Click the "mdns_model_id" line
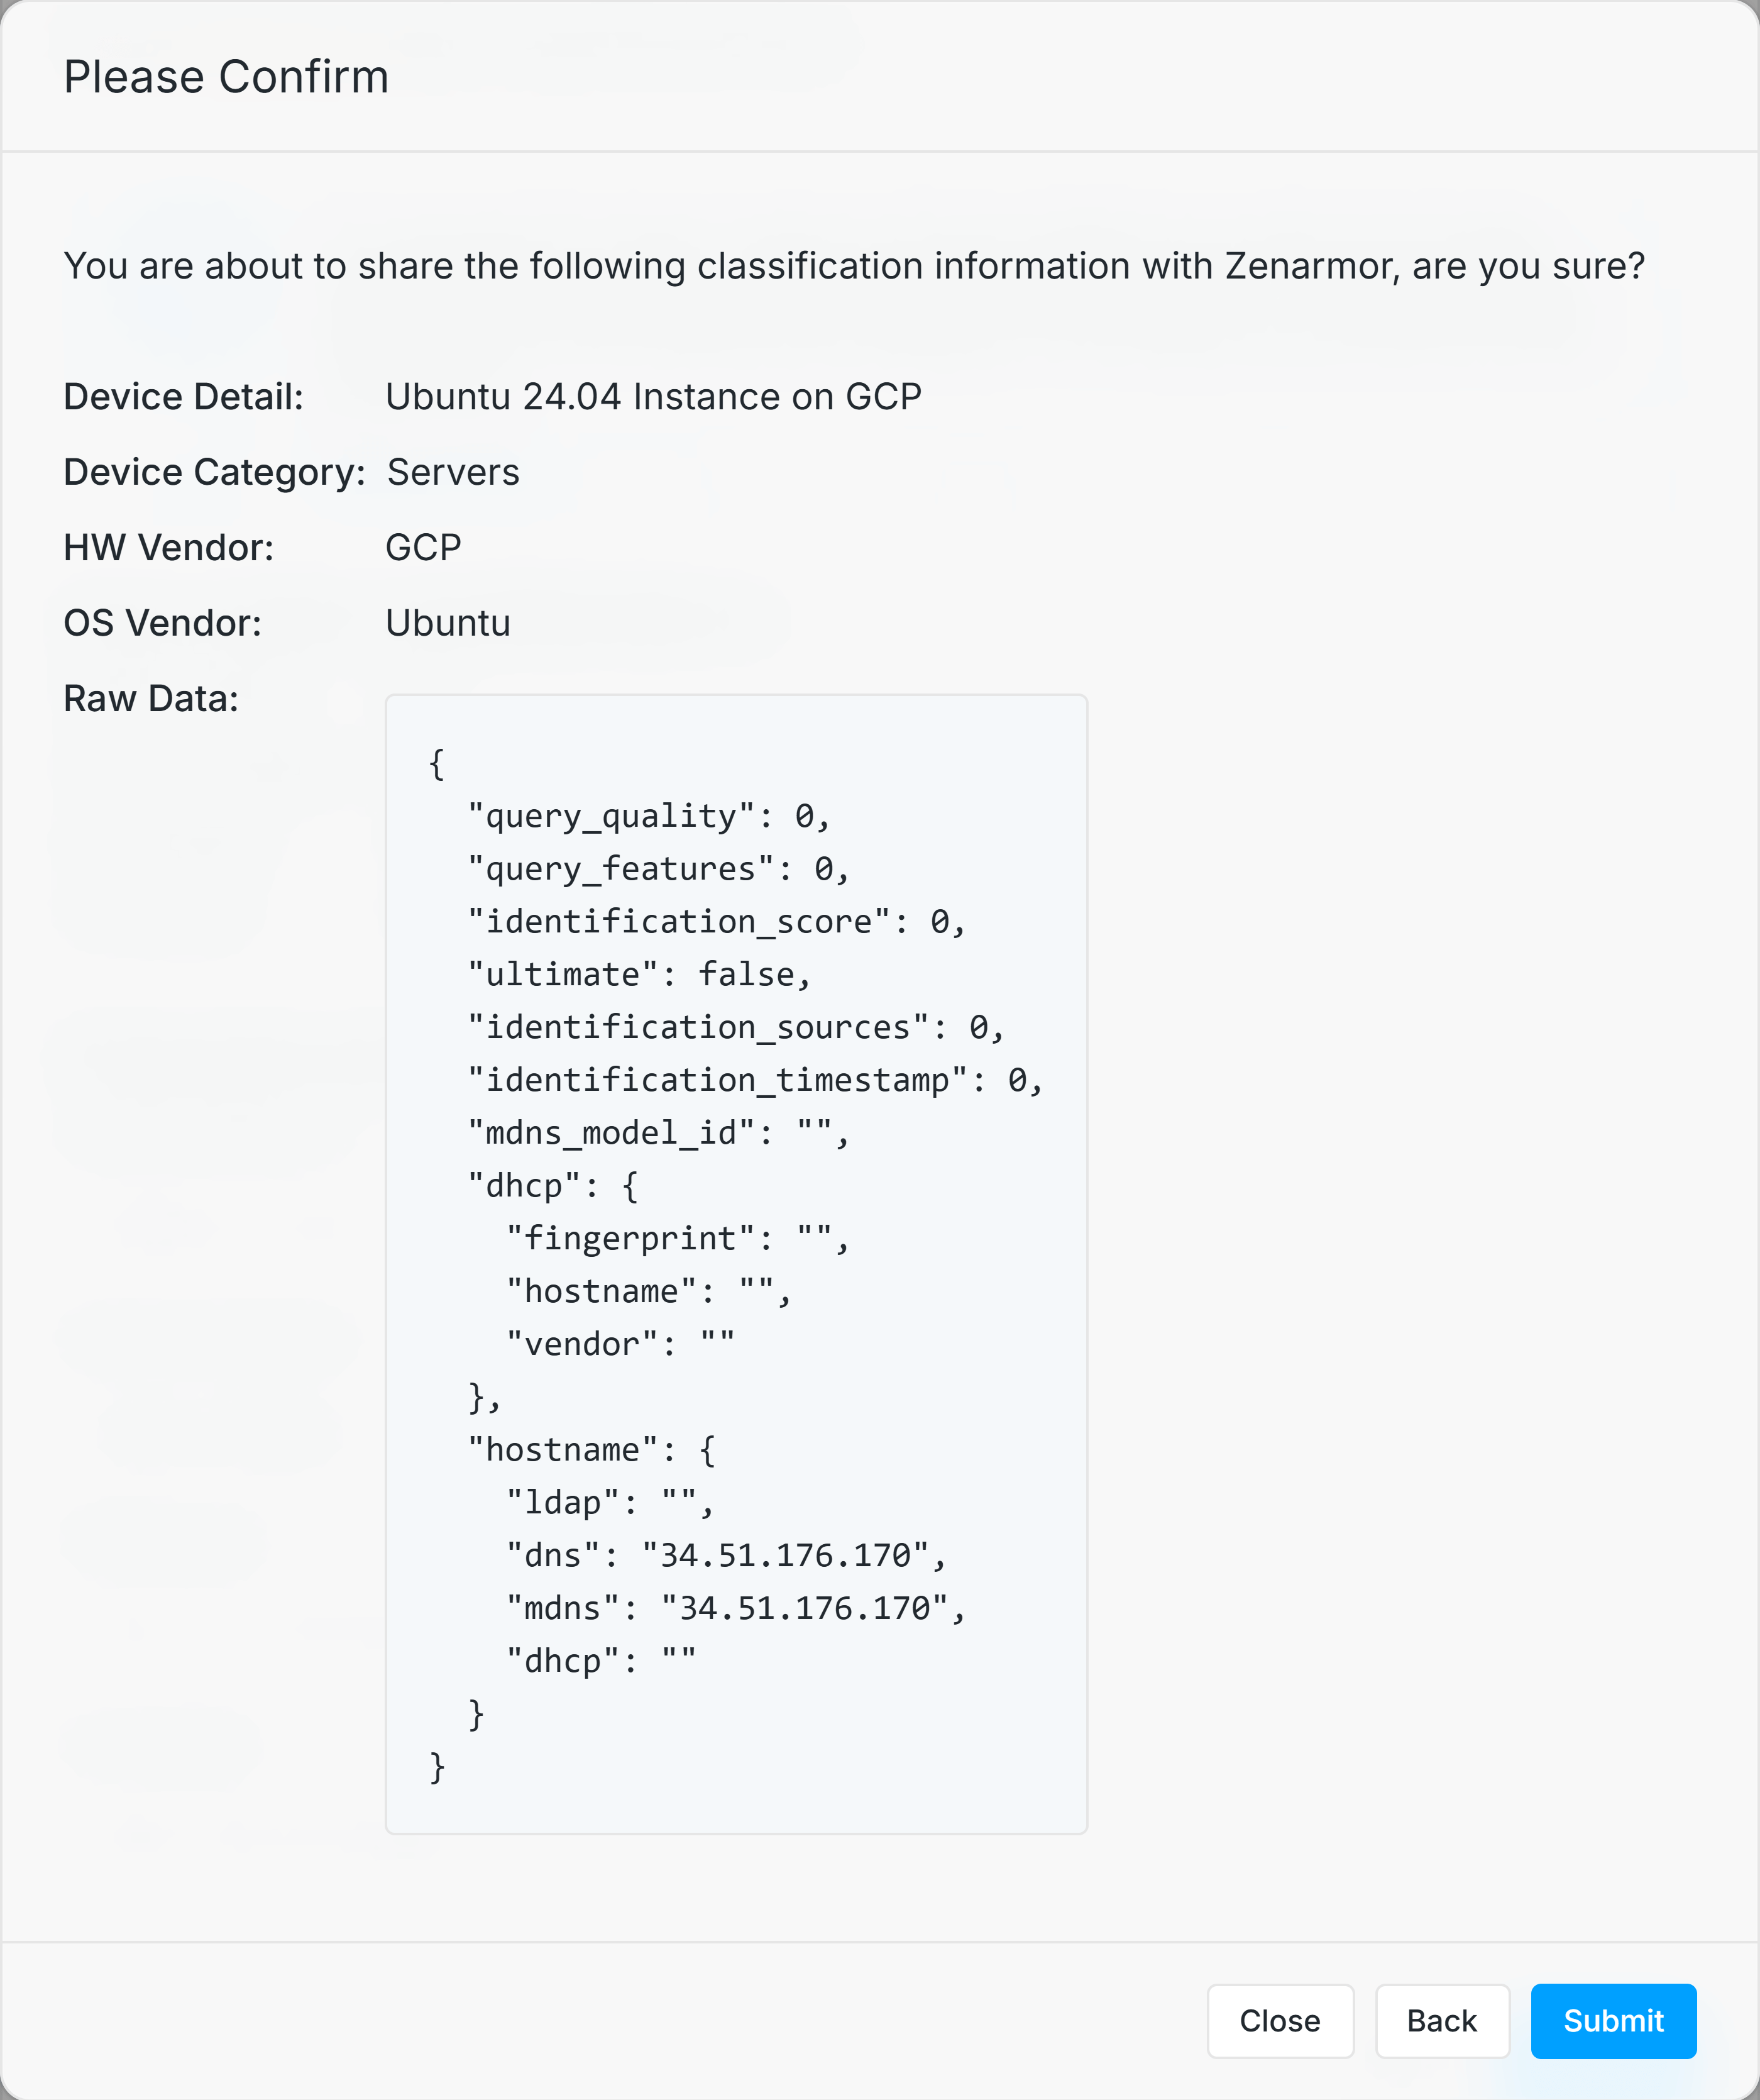Viewport: 1760px width, 2100px height. [658, 1134]
